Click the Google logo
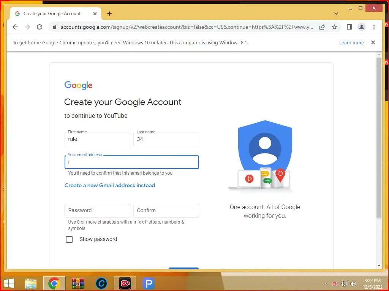The width and height of the screenshot is (389, 291). point(78,85)
